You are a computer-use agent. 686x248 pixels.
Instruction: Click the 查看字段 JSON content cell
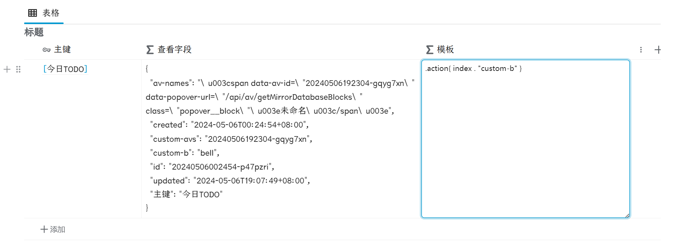coord(281,139)
